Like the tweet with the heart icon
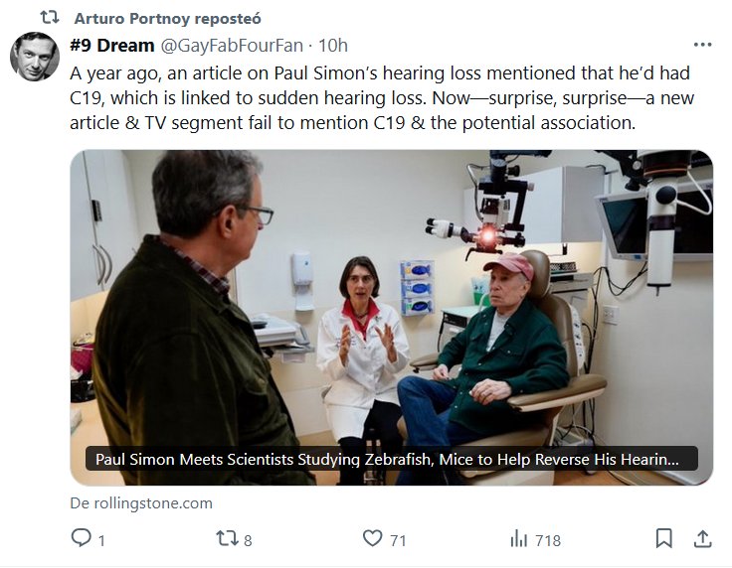Screen dimensions: 732x568 (372, 539)
